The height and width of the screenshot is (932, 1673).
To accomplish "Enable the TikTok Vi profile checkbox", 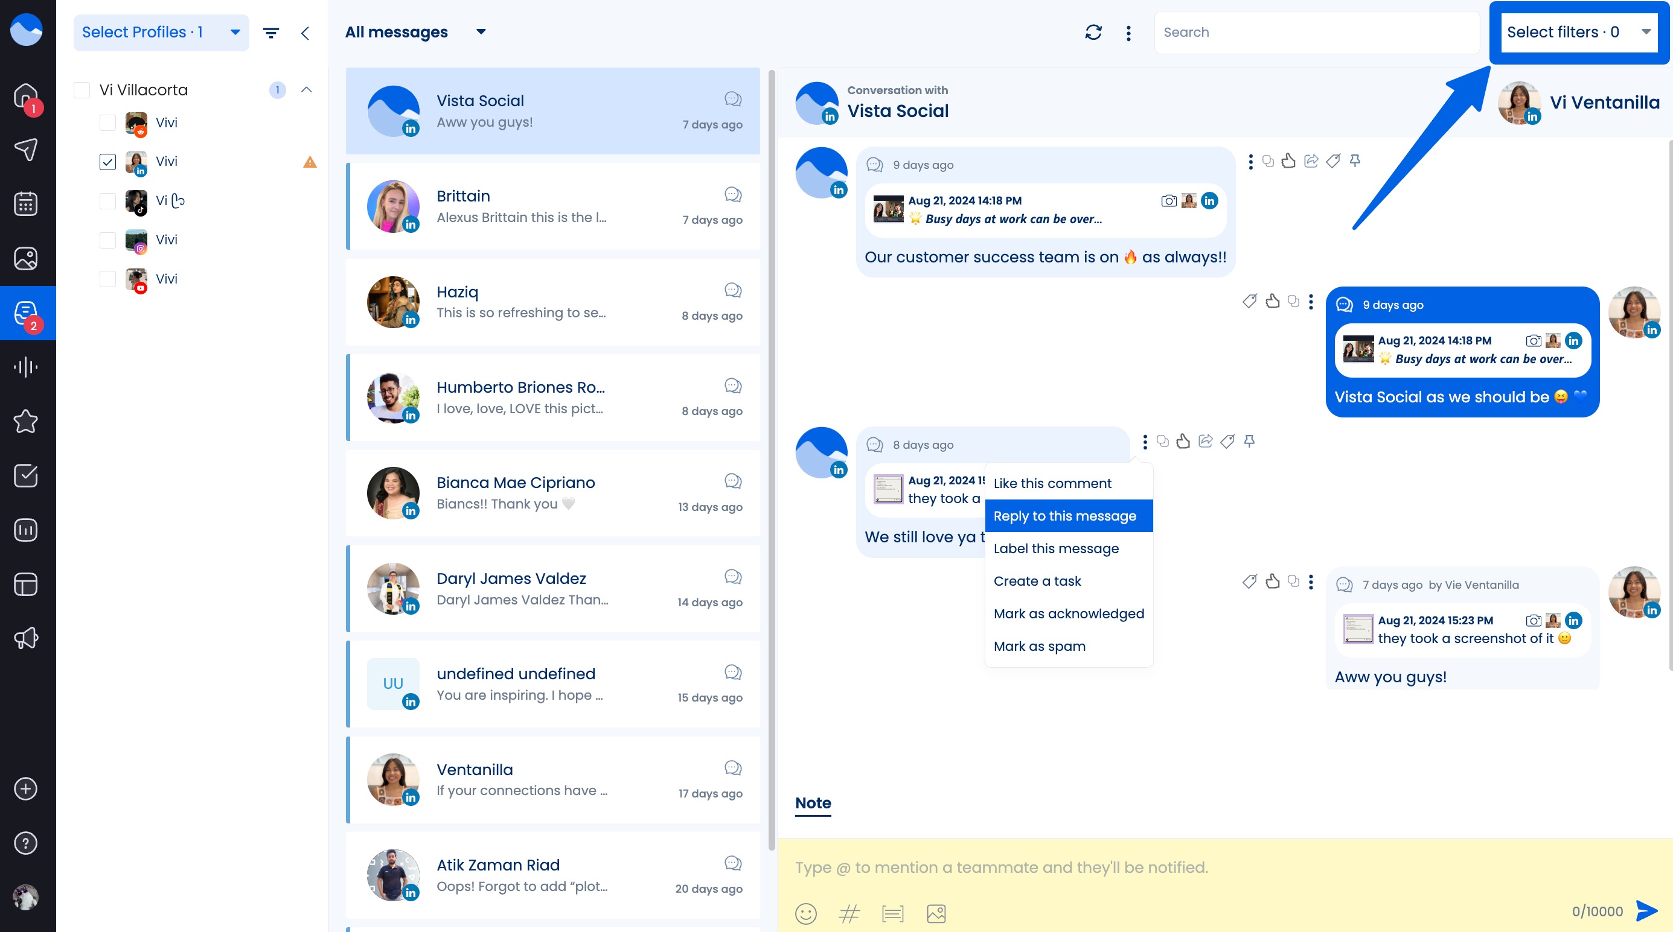I will [108, 201].
